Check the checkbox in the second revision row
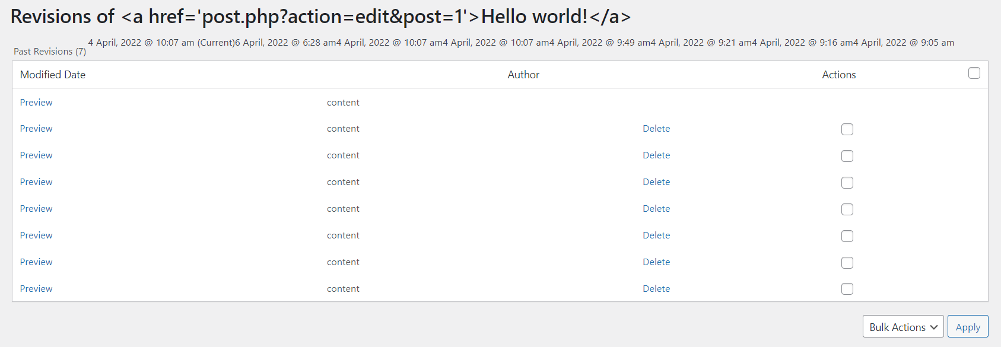Viewport: 1001px width, 347px height. pyautogui.click(x=847, y=129)
